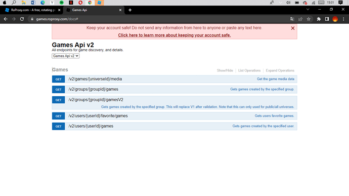
Task: Open a new browser tab
Action: point(130,10)
